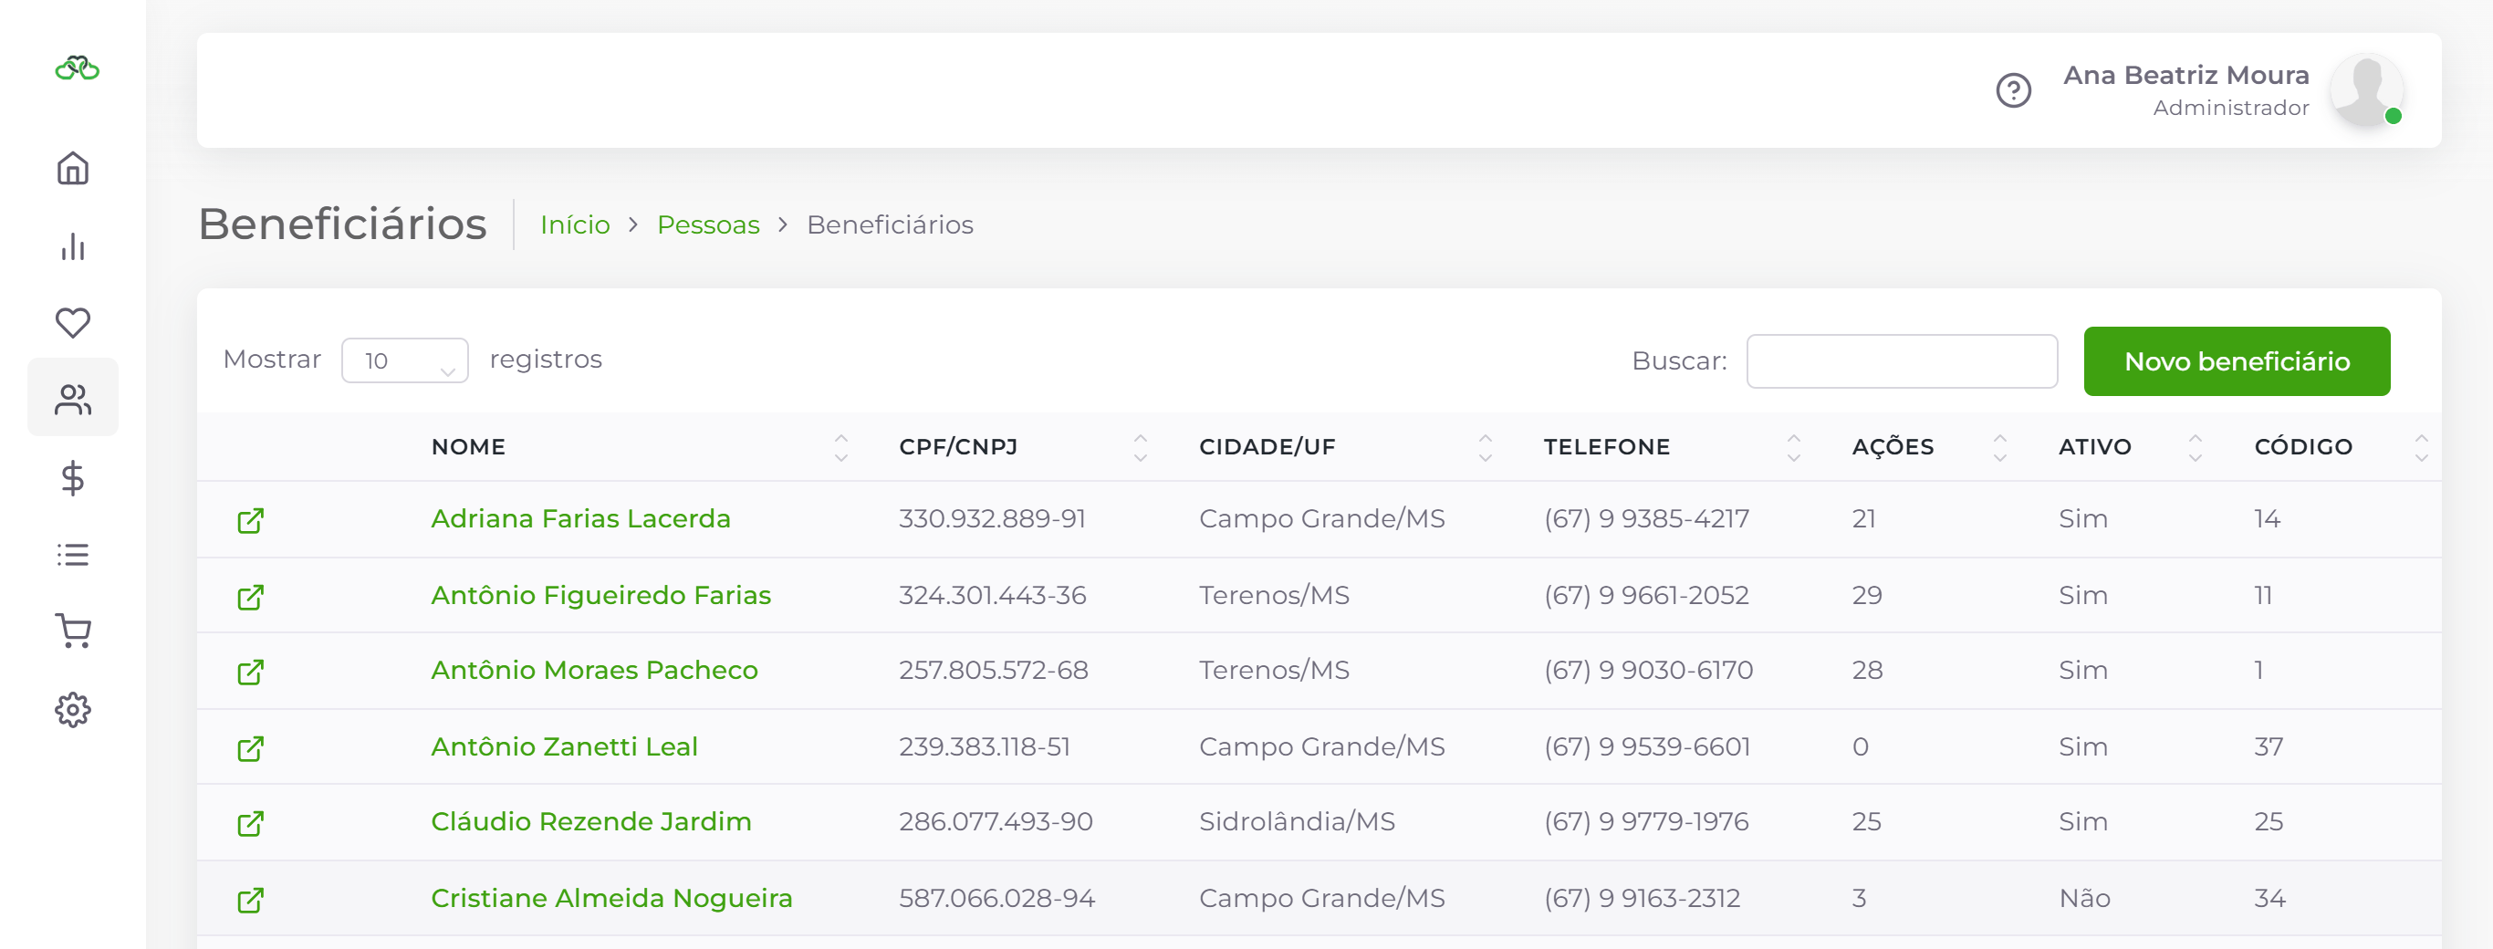This screenshot has width=2493, height=949.
Task: Focus the Buscar search field
Action: pos(1902,360)
